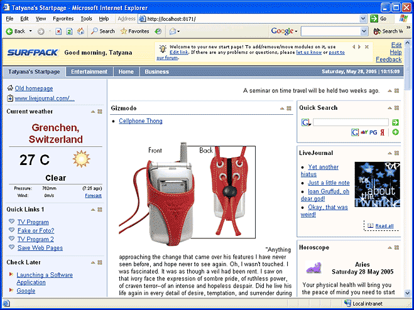Viewport: 414px width, 310px height.
Task: Click the History toolbar icon
Action: (x=158, y=31)
